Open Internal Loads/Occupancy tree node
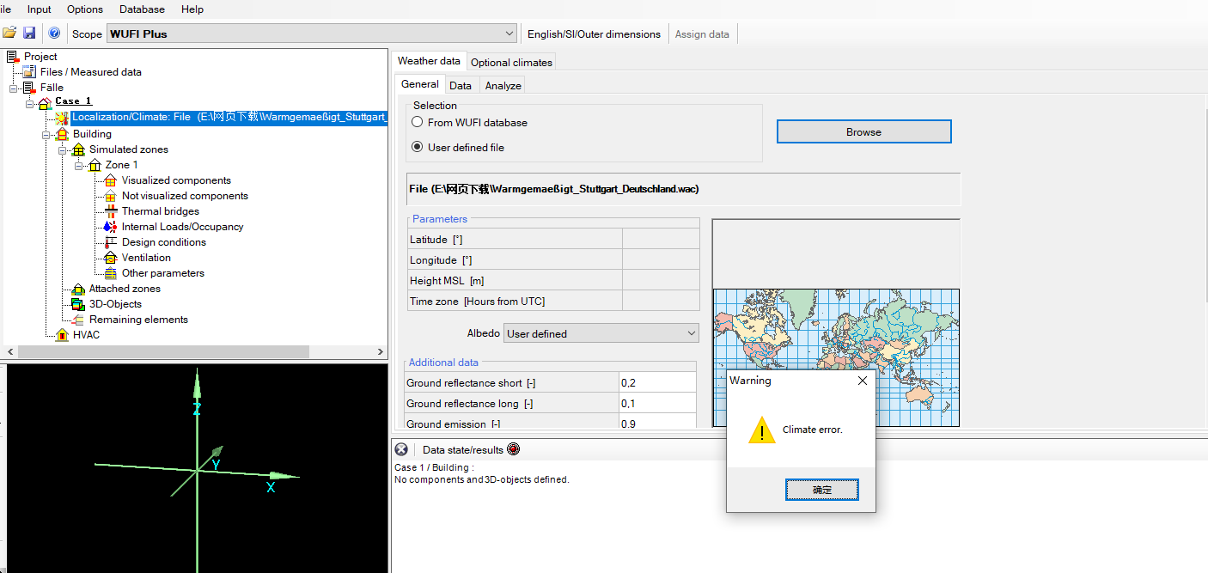The image size is (1208, 573). (x=182, y=227)
